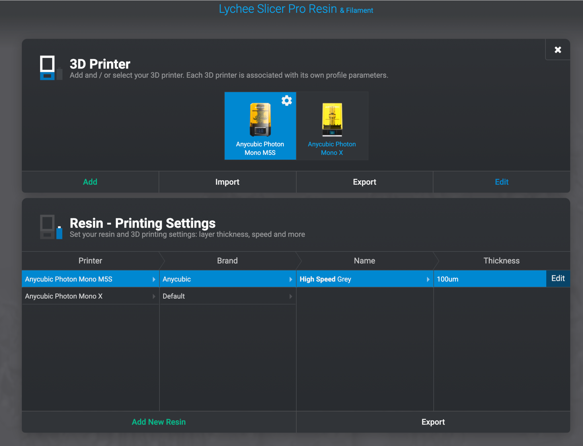Screen dimensions: 583x446
Task: Click the Thickness column header
Action: 502,260
